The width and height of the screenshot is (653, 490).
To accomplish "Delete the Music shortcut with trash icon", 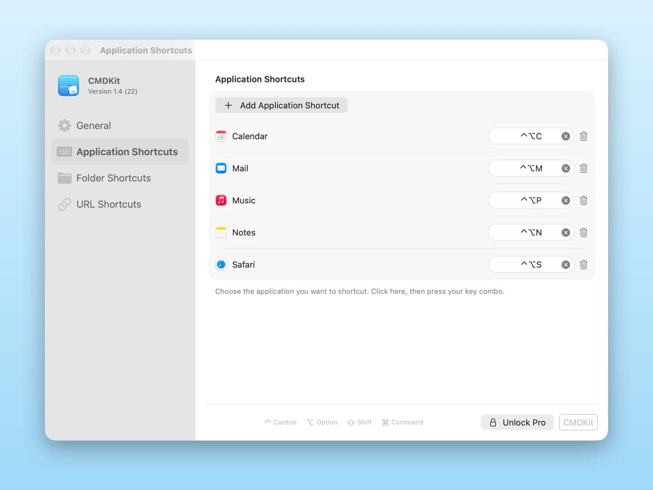I will coord(584,200).
